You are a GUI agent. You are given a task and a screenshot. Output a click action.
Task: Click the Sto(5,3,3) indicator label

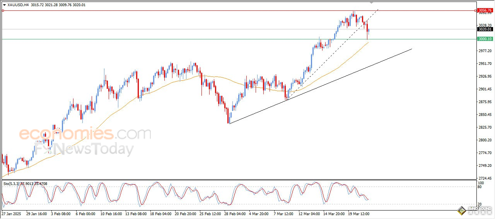pyautogui.click(x=25, y=183)
